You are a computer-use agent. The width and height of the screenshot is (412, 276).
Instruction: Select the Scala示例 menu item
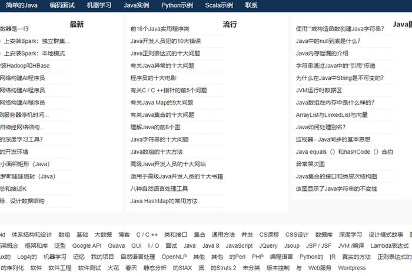(x=219, y=5)
